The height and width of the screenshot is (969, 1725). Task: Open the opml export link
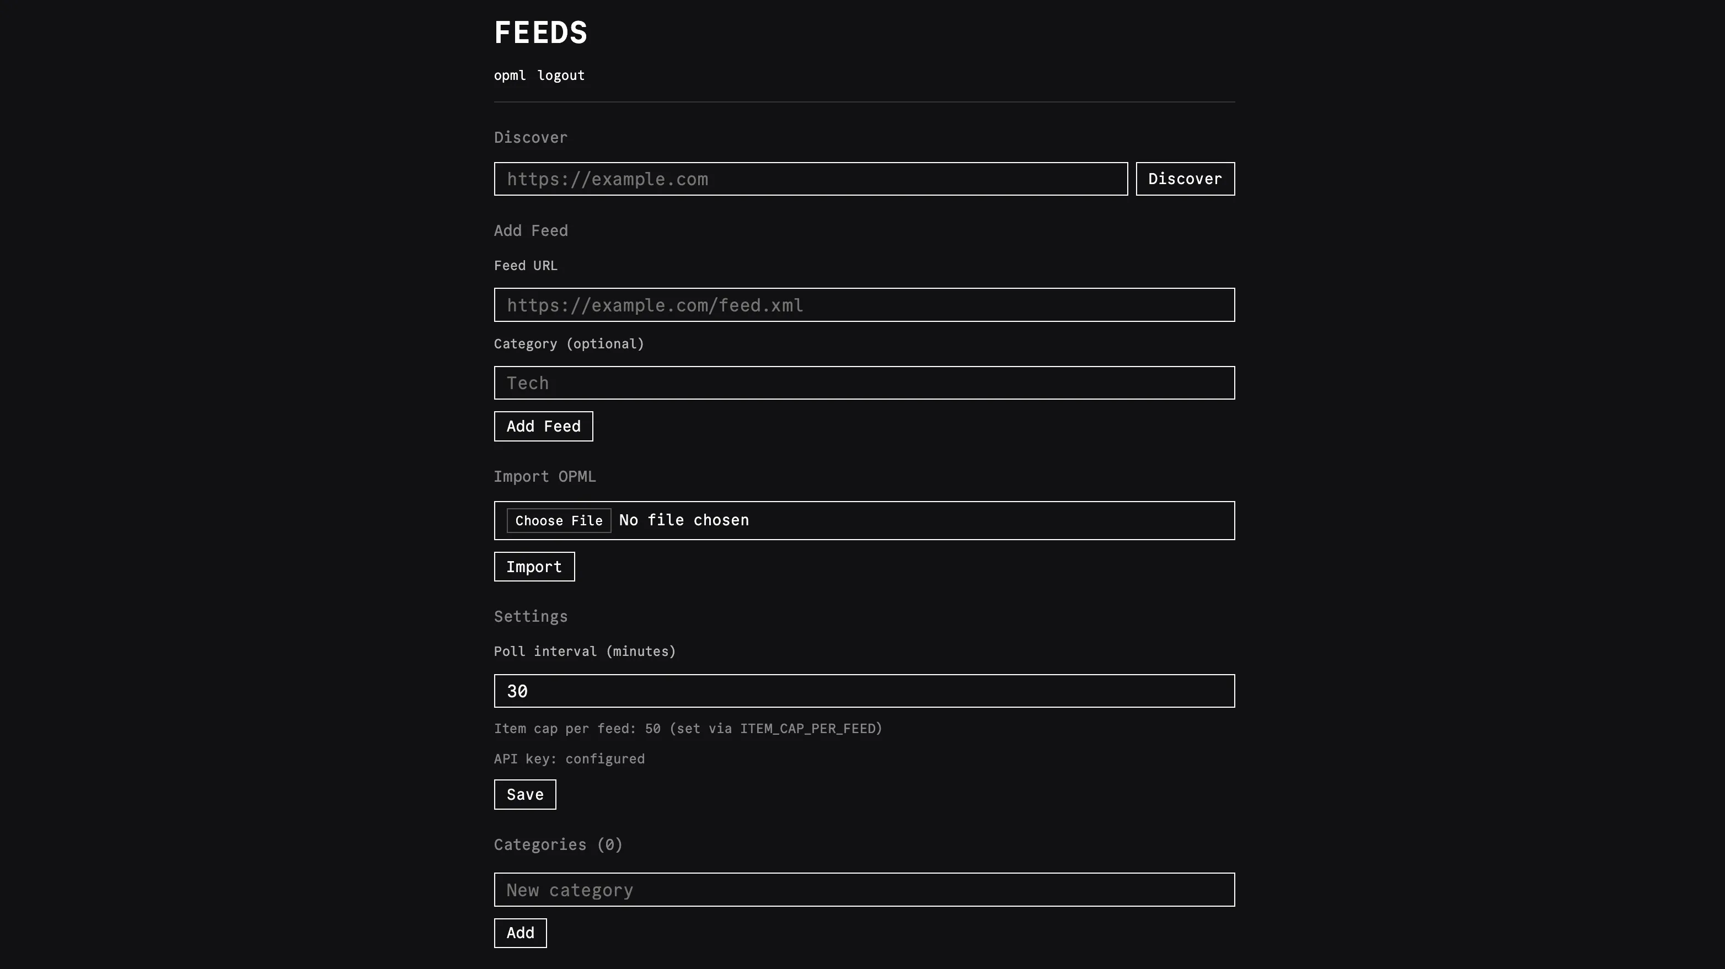[x=510, y=76]
